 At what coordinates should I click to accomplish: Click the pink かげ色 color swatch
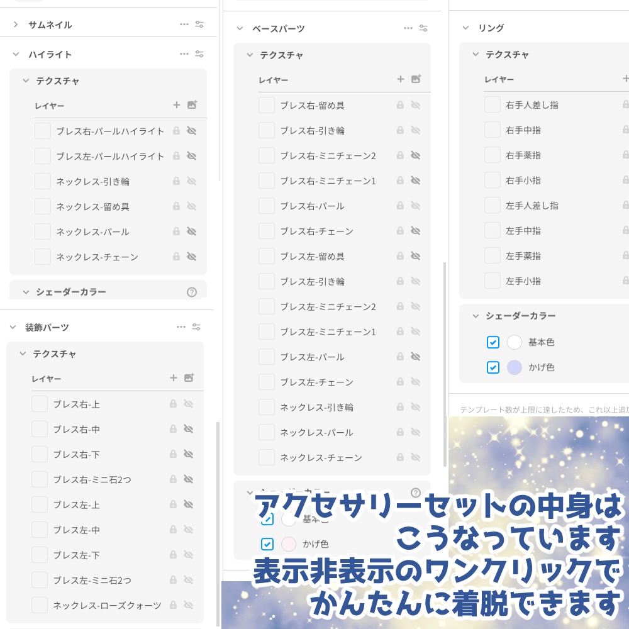click(288, 544)
